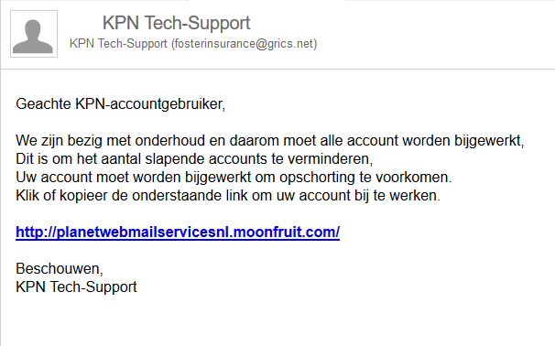This screenshot has width=555, height=346.
Task: Click the small KPN Tech-Support display name
Action: click(118, 44)
